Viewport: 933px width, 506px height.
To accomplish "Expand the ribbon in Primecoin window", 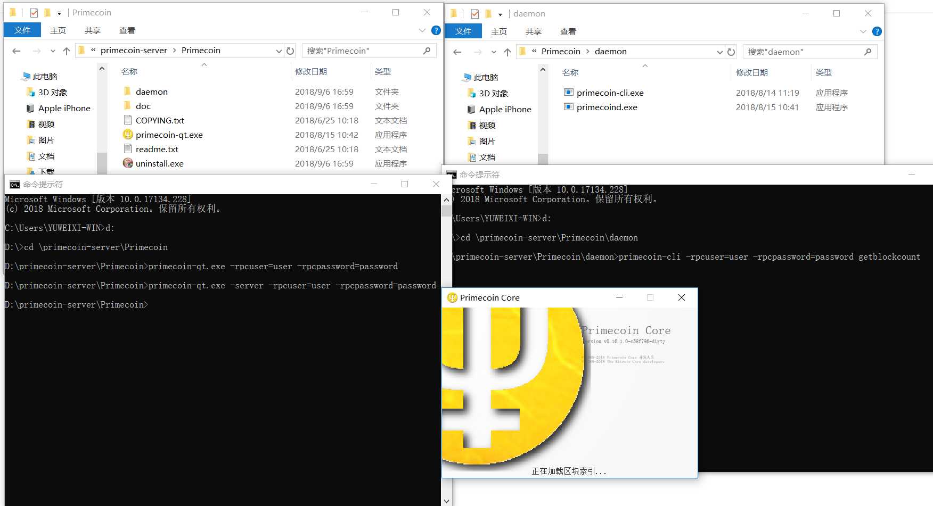I will [x=422, y=30].
